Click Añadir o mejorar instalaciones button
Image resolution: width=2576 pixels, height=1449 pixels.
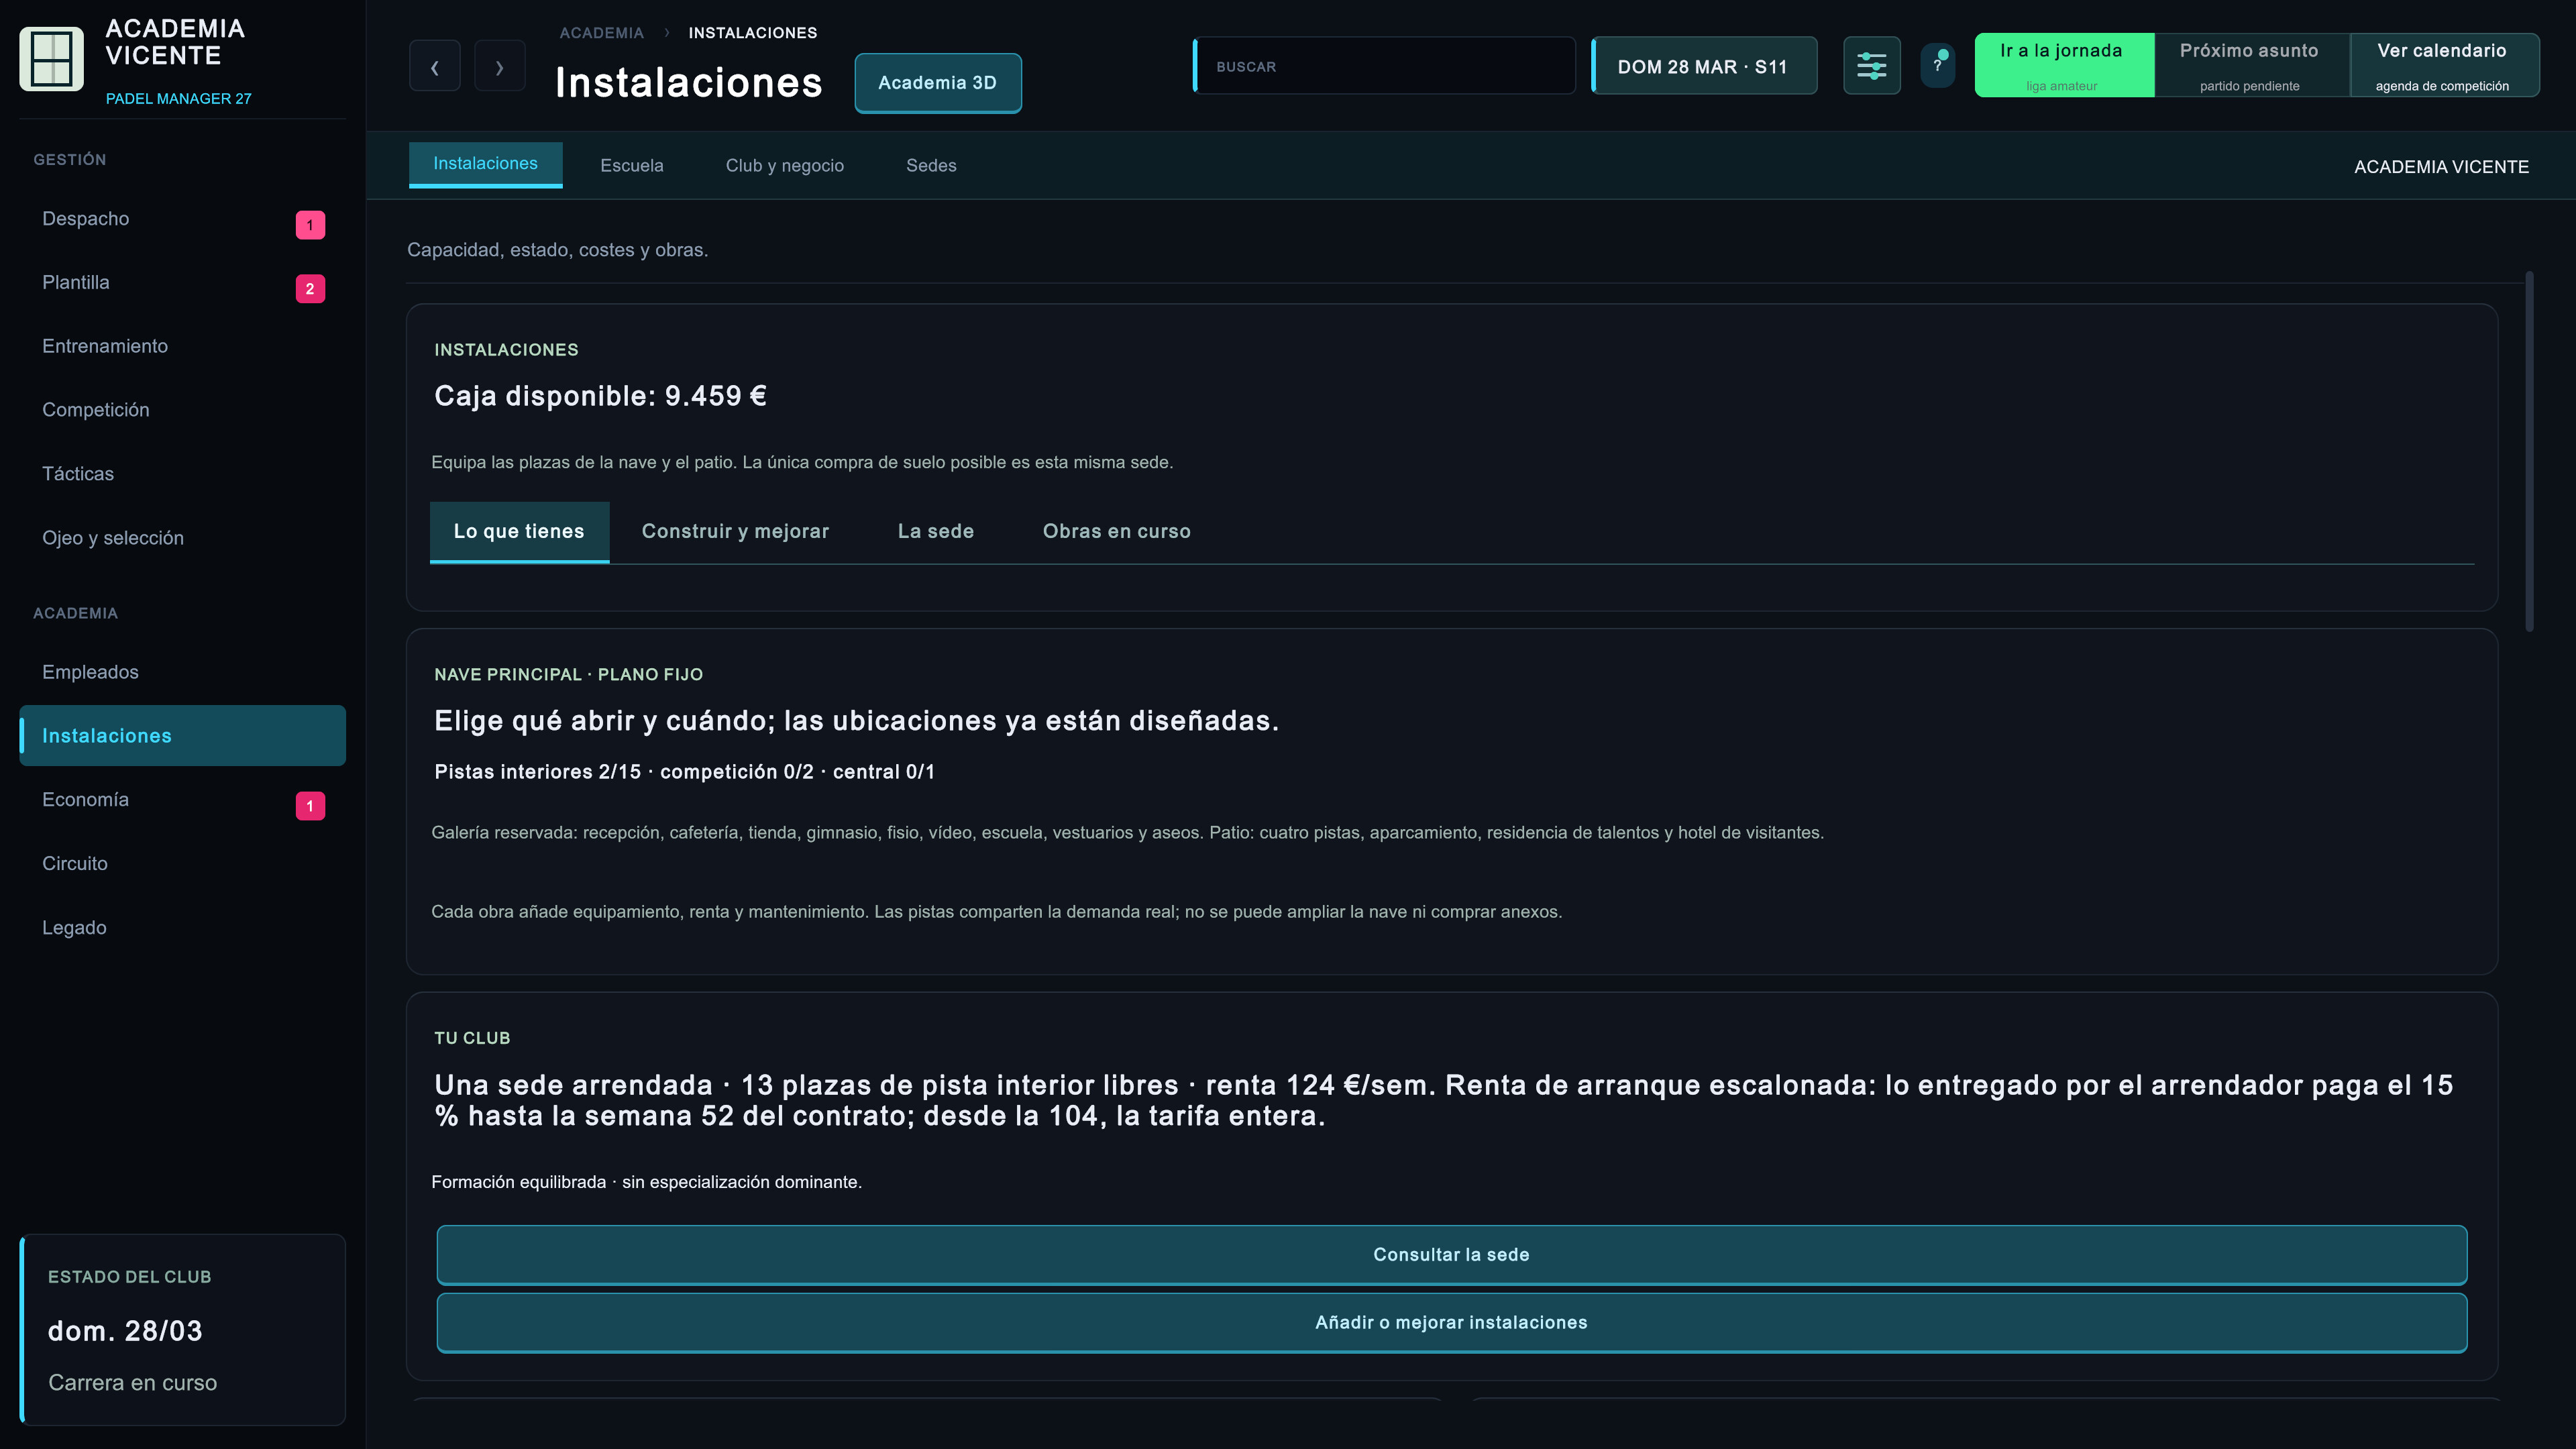point(1451,1322)
